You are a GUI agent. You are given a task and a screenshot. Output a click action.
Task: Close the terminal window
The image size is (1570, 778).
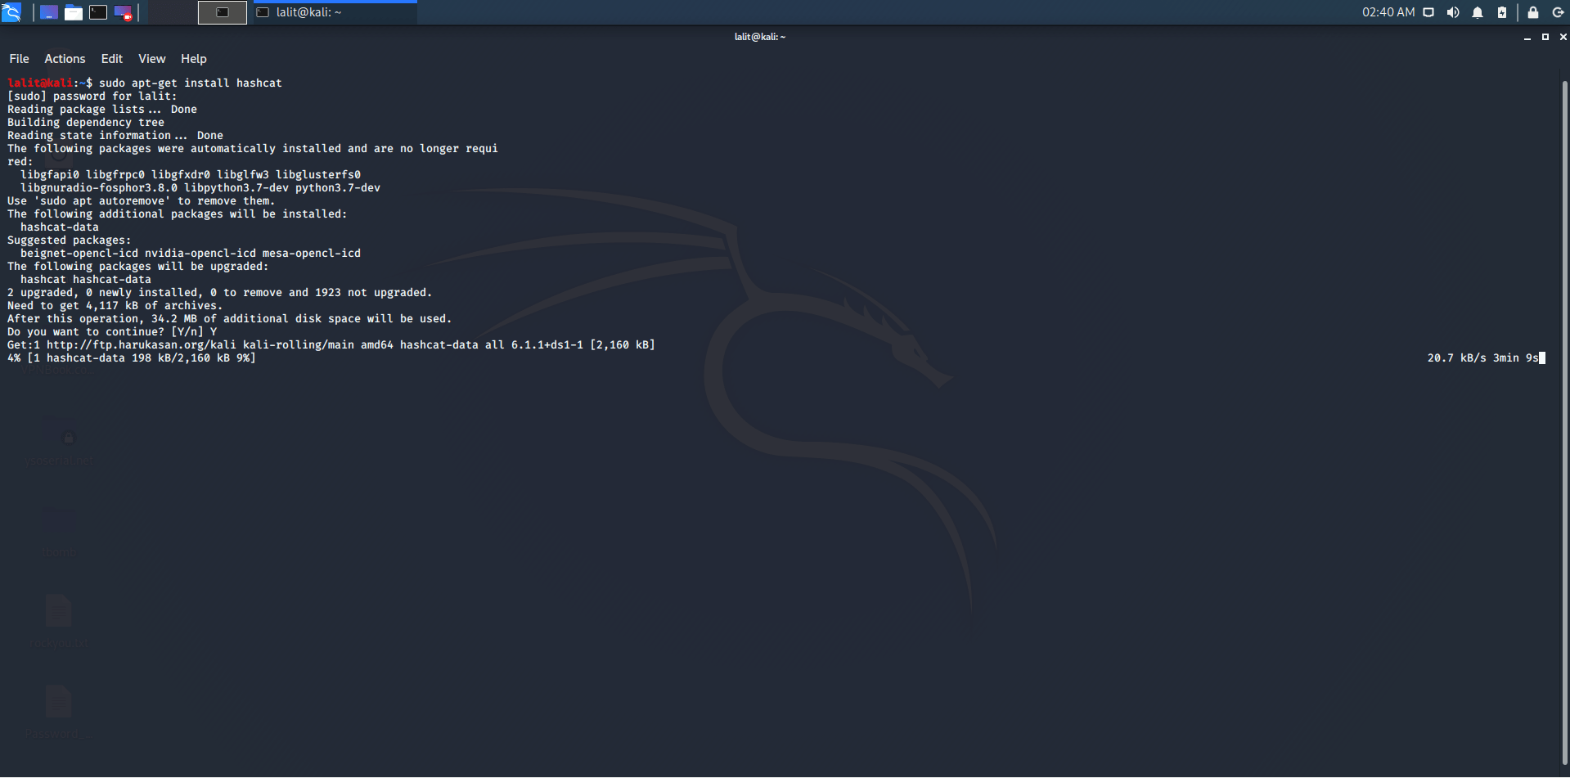tap(1563, 37)
